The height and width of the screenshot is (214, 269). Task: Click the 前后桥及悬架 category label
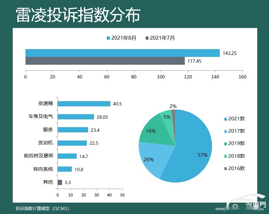pyautogui.click(x=39, y=156)
